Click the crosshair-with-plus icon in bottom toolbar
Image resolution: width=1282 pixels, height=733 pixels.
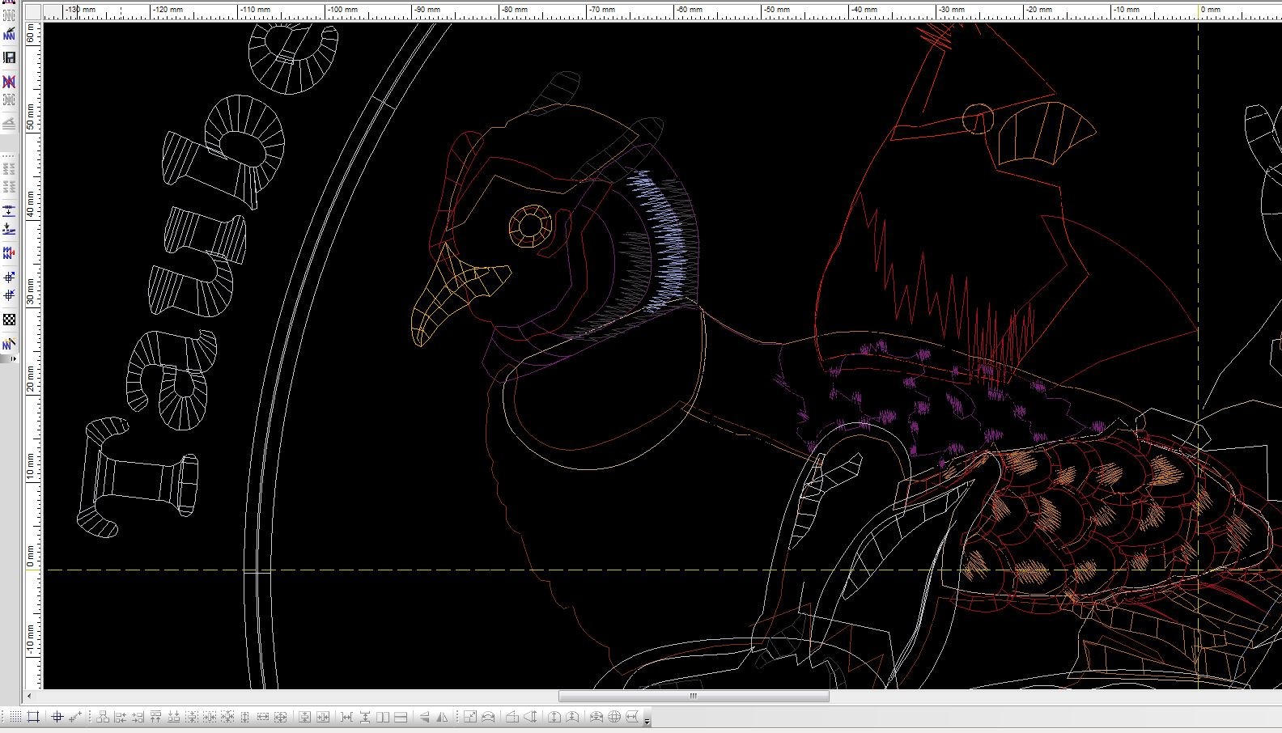coord(75,717)
